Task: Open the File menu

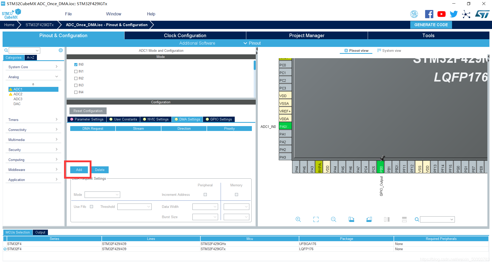Action: 68,14
